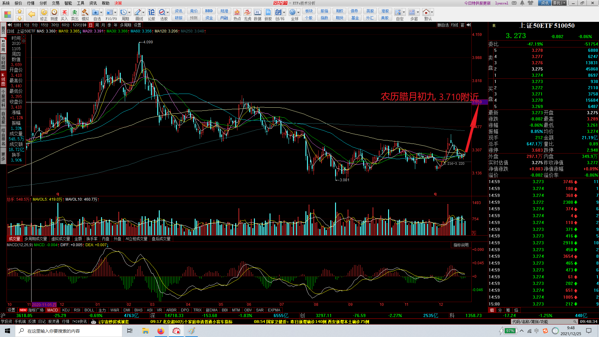The image size is (599, 337).
Task: Click the yellow back arrow icon
Action: (x=32, y=14)
